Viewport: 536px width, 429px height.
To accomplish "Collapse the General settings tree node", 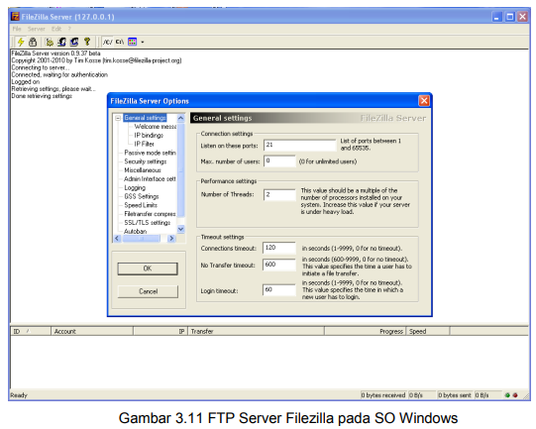I will (118, 118).
